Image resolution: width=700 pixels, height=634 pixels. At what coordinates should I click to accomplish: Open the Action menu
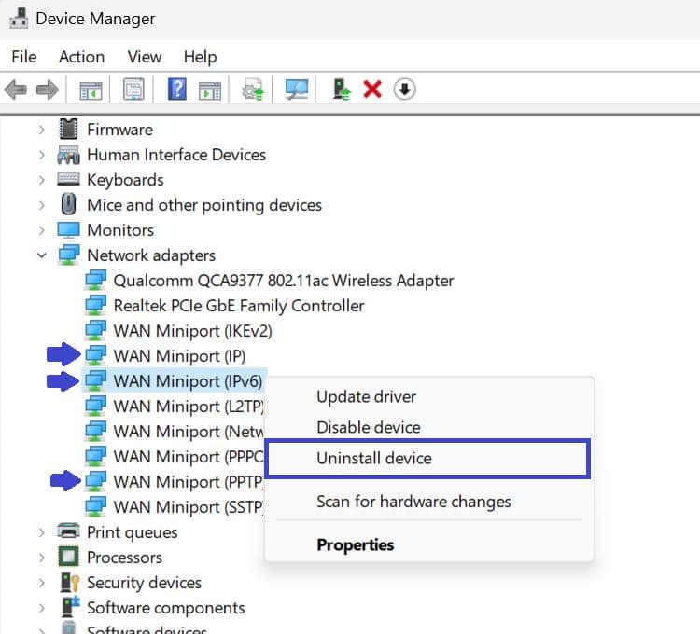81,57
